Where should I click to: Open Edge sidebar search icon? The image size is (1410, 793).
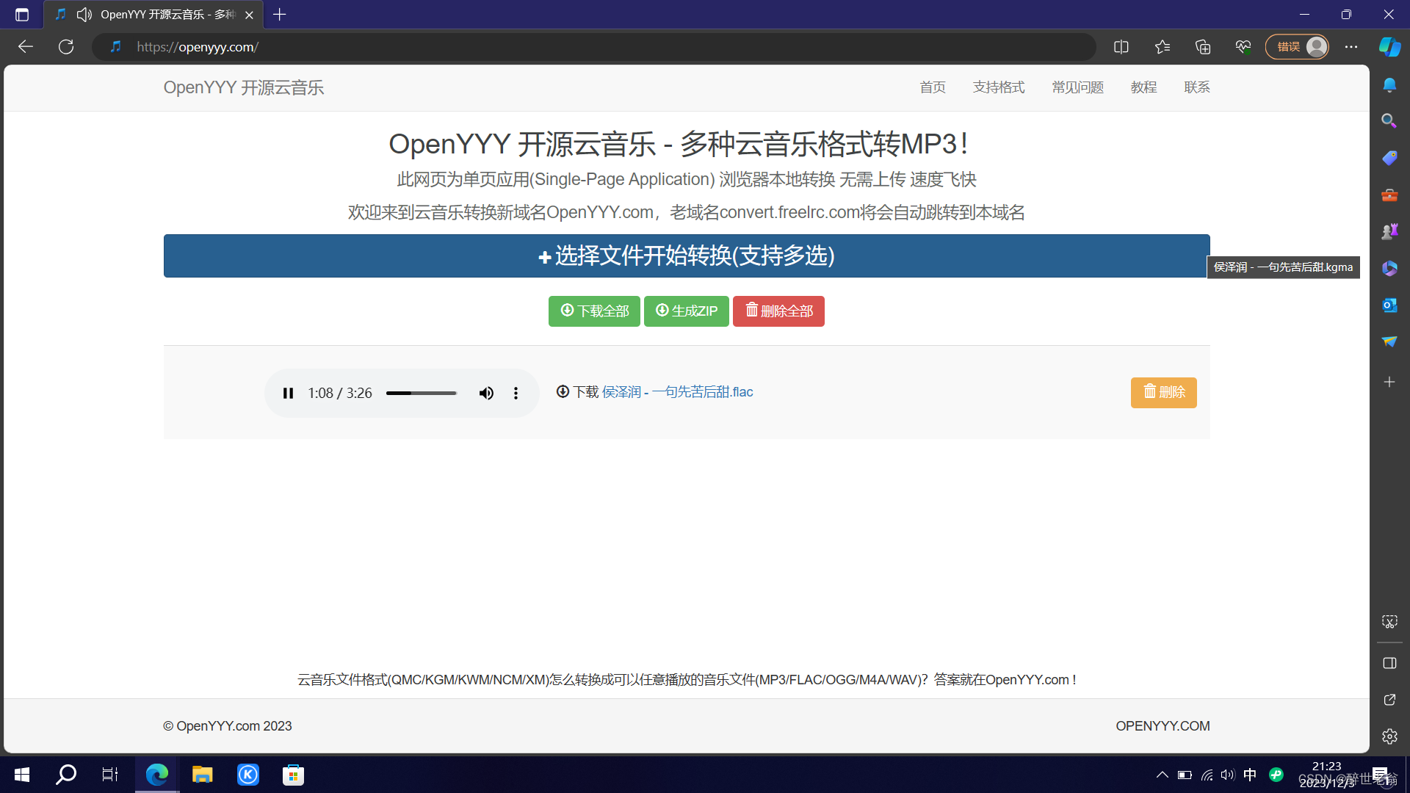coord(1389,120)
